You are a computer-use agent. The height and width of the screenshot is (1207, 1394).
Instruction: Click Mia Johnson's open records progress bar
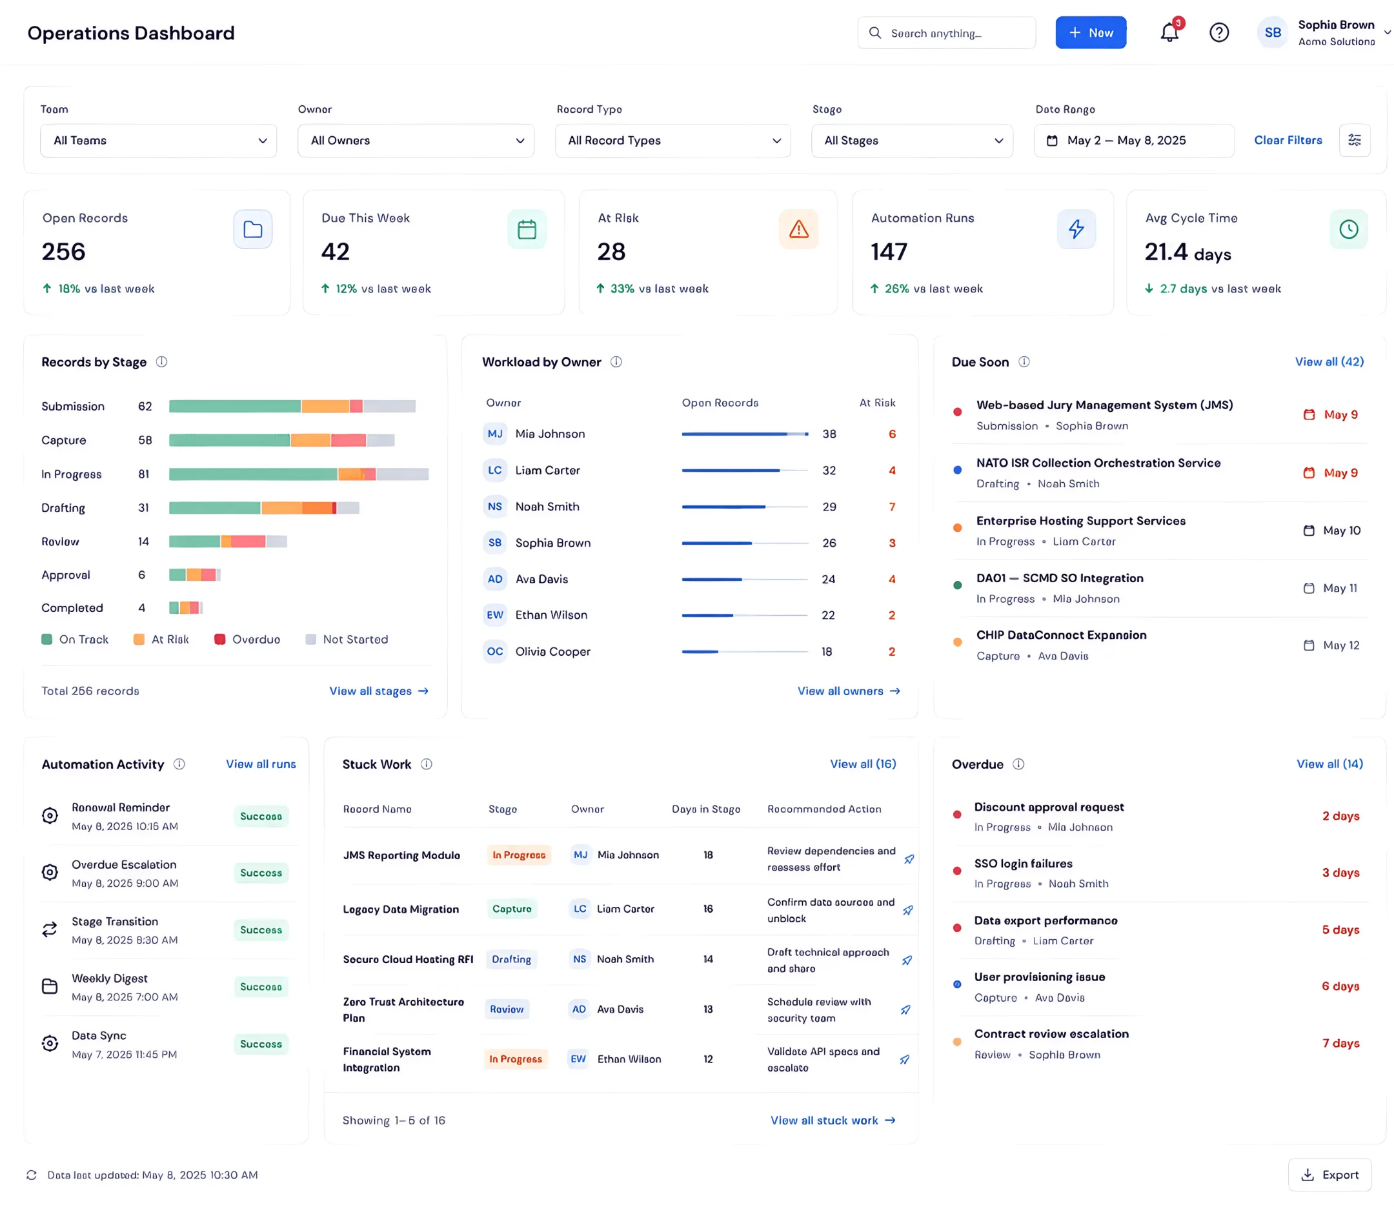pyautogui.click(x=745, y=434)
